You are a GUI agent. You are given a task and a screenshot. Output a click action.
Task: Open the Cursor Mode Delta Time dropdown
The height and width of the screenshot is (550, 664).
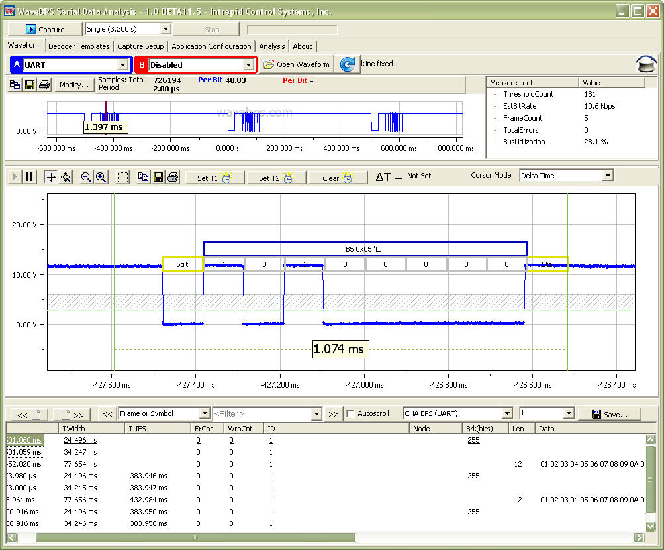tap(608, 176)
